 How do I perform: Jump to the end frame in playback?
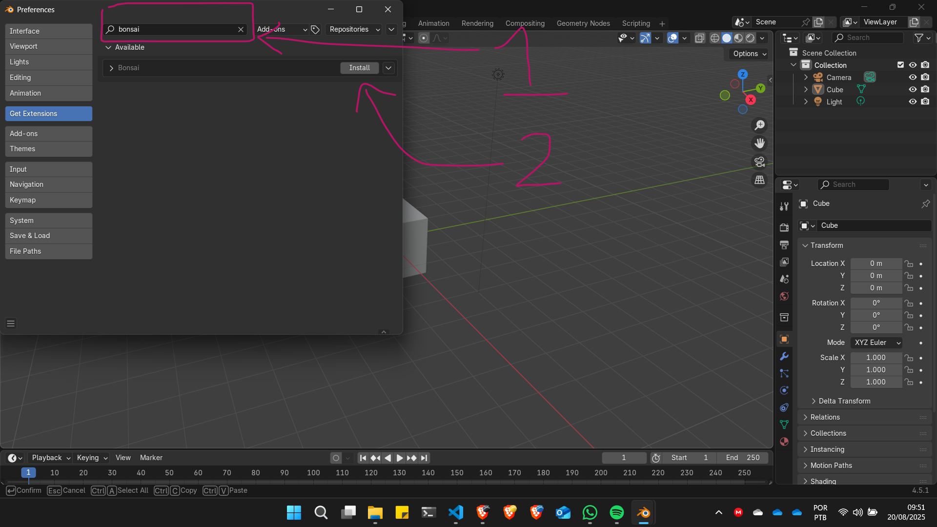coord(425,458)
